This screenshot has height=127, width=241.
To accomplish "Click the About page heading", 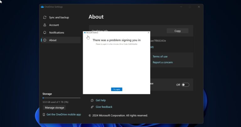I will tap(96, 17).
